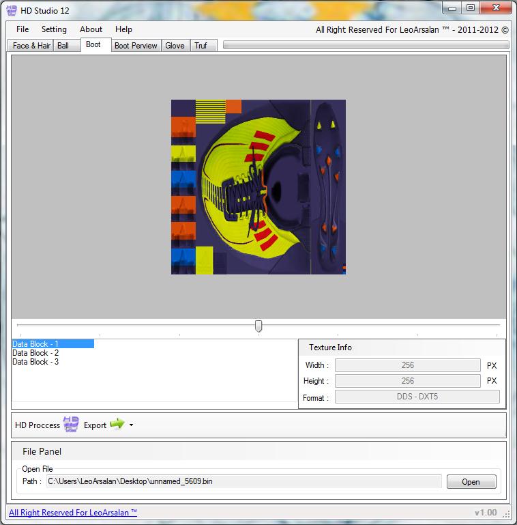The image size is (517, 525).
Task: Click the All Right Reserved For LeoArsalan link
Action: click(73, 513)
